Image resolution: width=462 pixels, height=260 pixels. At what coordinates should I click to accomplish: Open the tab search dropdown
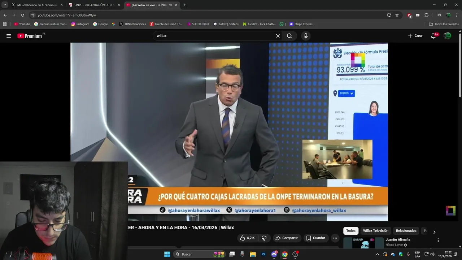[x=5, y=5]
